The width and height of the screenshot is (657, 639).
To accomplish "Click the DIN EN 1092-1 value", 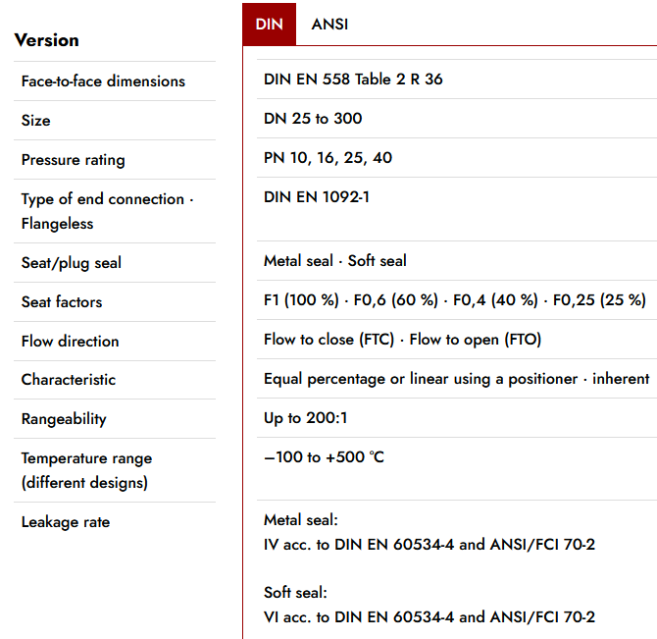I will point(317,197).
